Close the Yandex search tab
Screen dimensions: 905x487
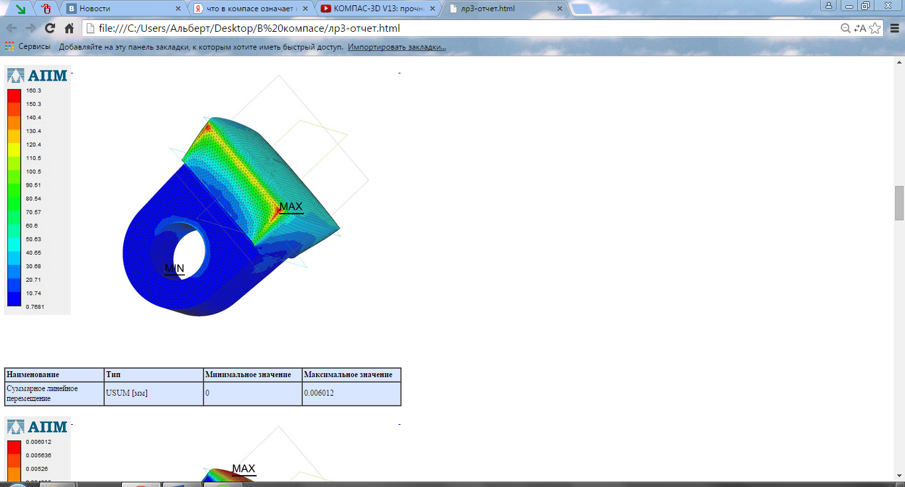305,9
